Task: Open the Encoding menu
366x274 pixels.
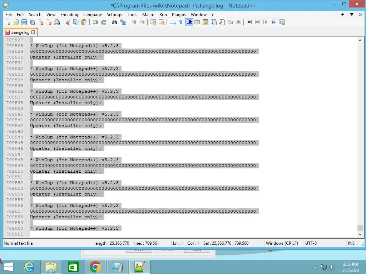Action: point(69,14)
